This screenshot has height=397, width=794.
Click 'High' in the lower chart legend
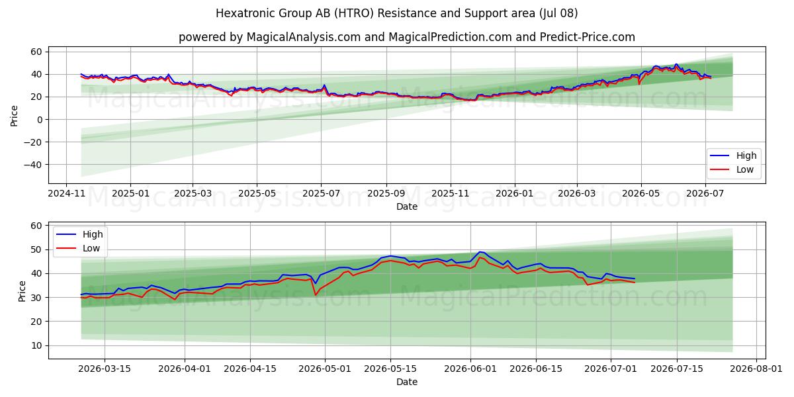tap(92, 234)
